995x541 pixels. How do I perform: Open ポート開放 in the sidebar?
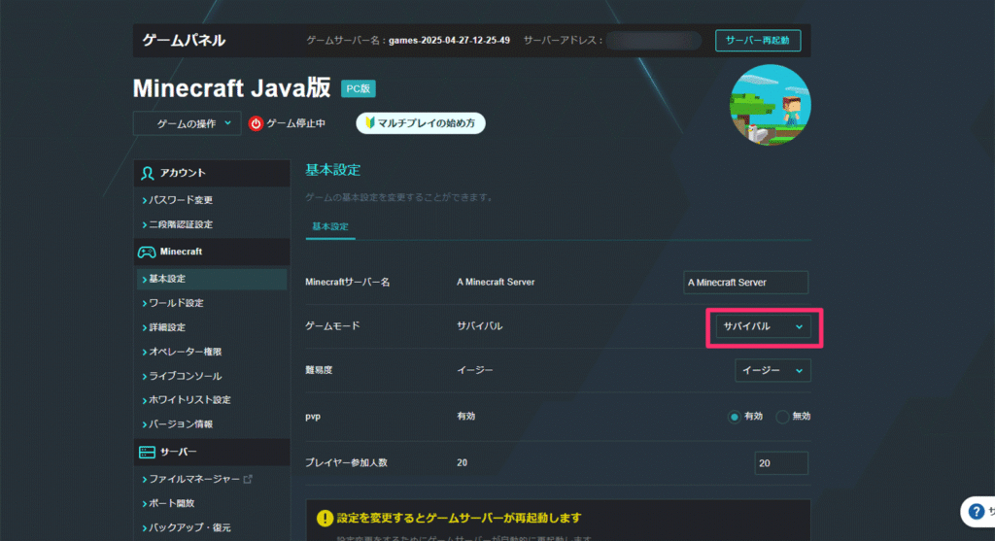171,503
